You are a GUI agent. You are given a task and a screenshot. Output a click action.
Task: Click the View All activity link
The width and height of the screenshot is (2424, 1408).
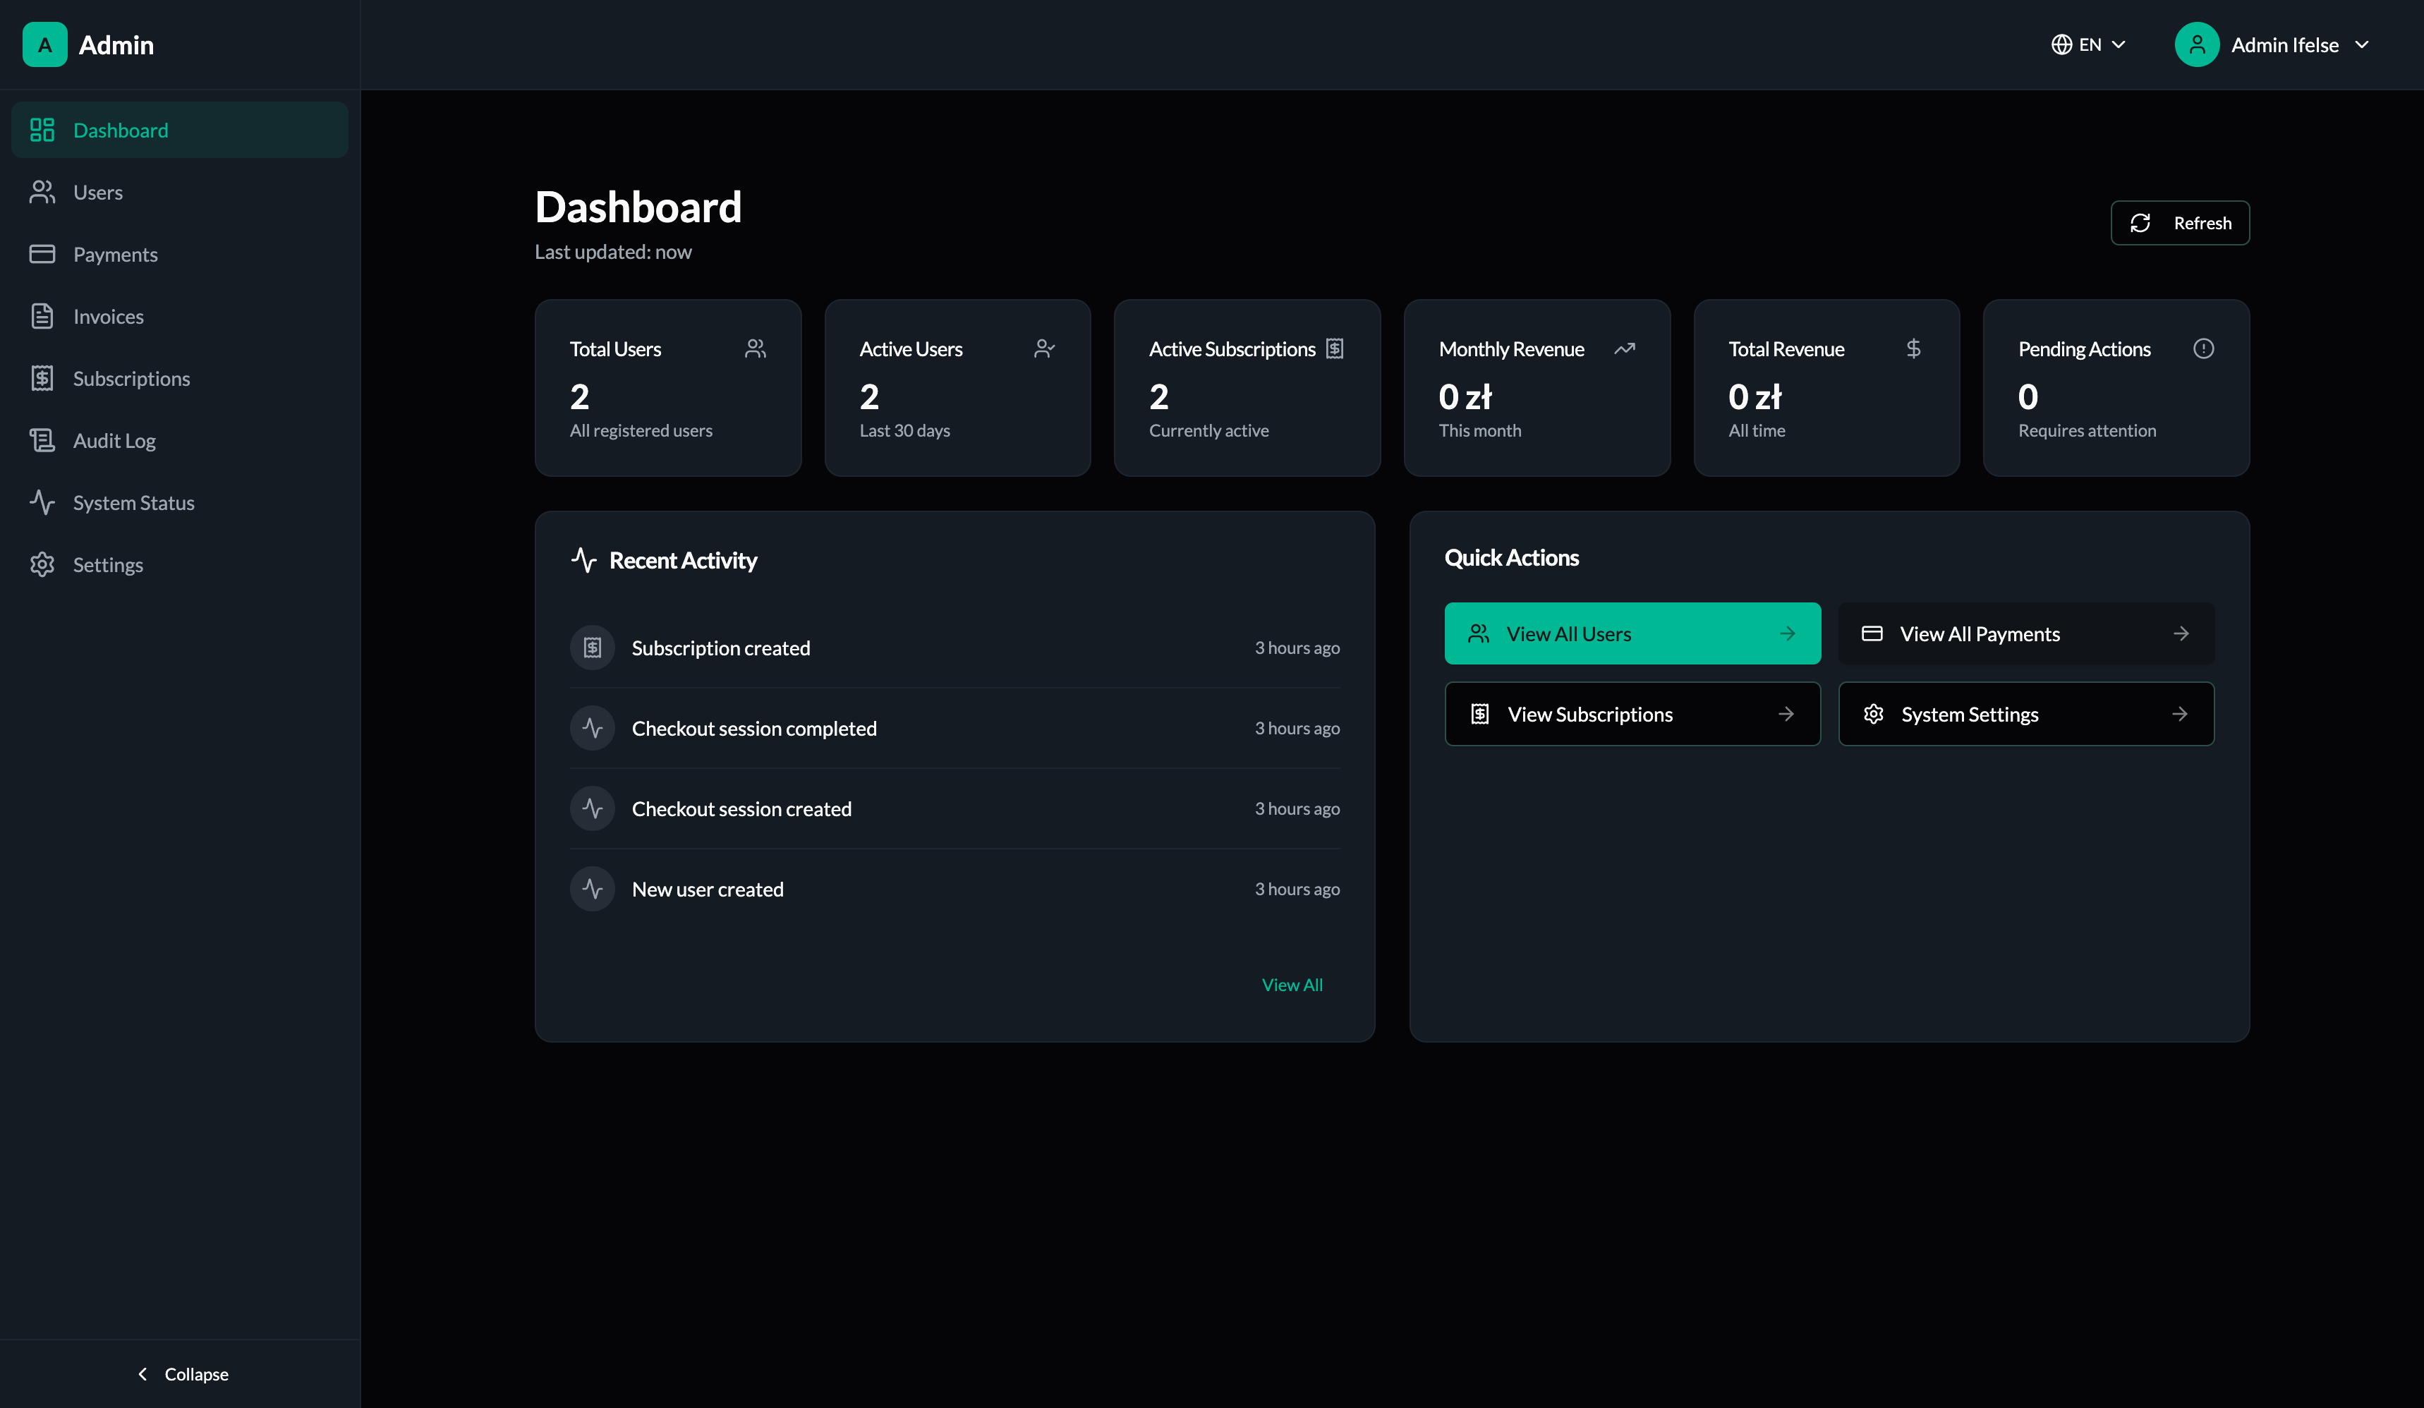(1292, 985)
